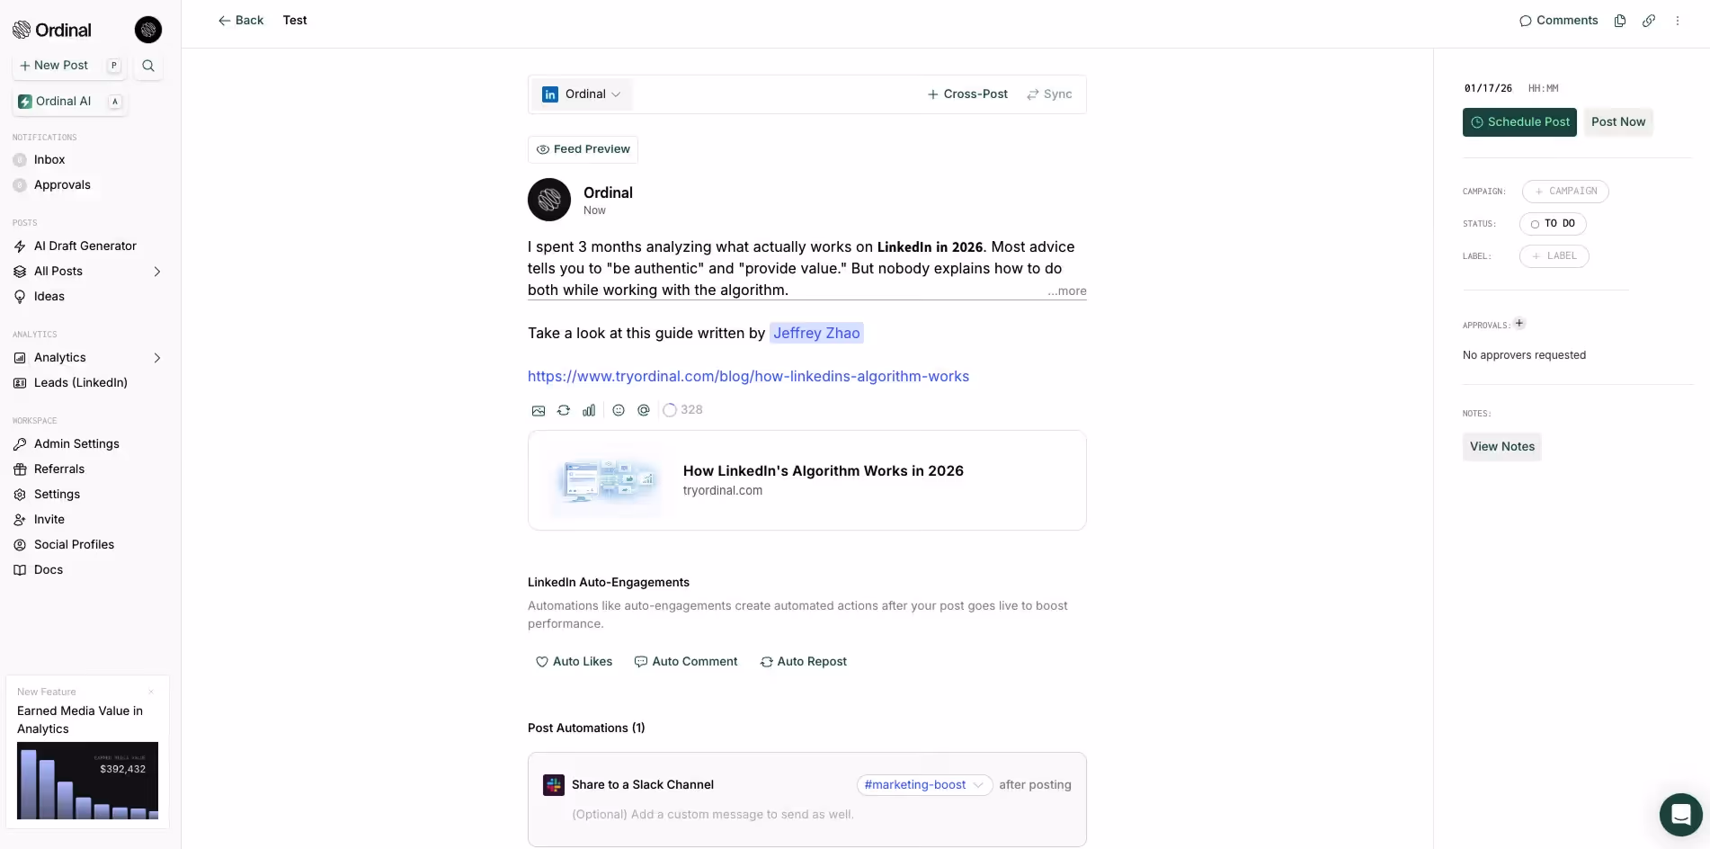Open Docs

(49, 570)
